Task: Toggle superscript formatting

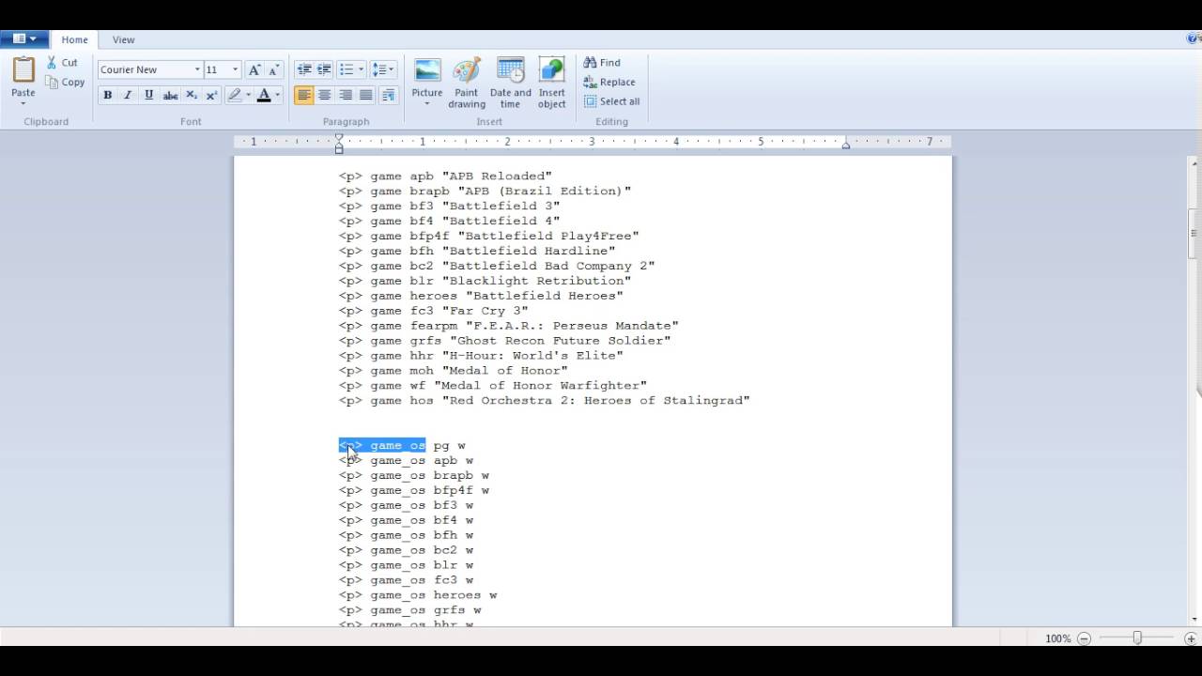Action: click(211, 95)
